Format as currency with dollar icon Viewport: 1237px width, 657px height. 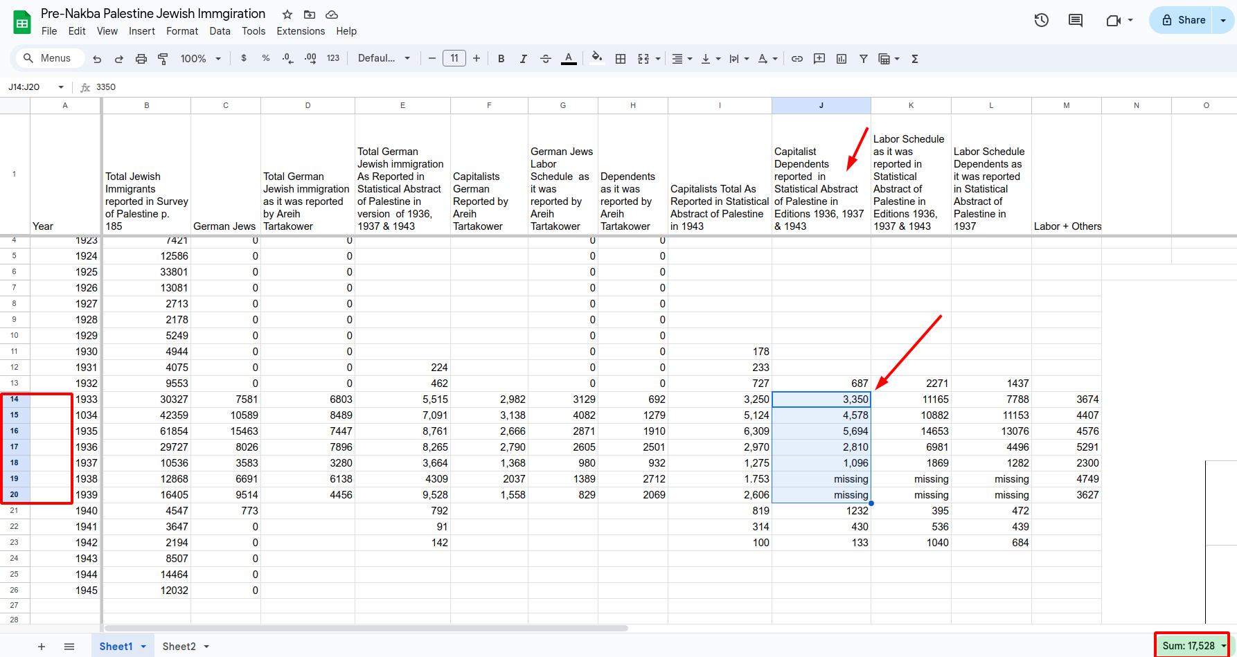point(244,59)
